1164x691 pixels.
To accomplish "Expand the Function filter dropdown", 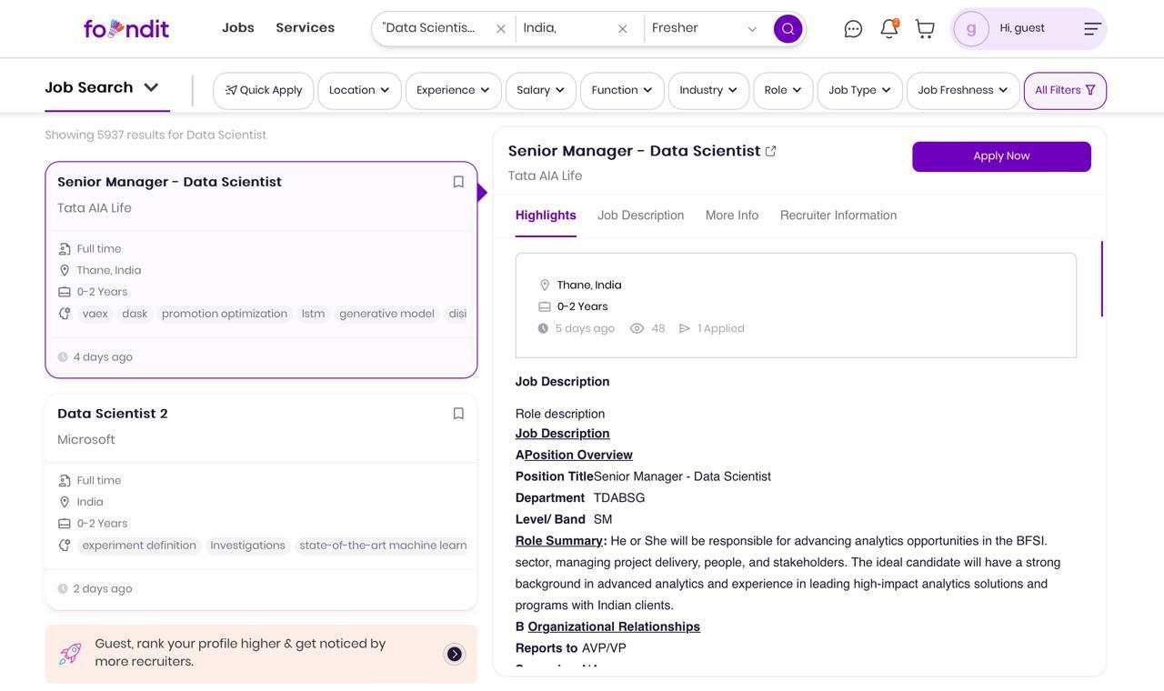I will [x=622, y=90].
